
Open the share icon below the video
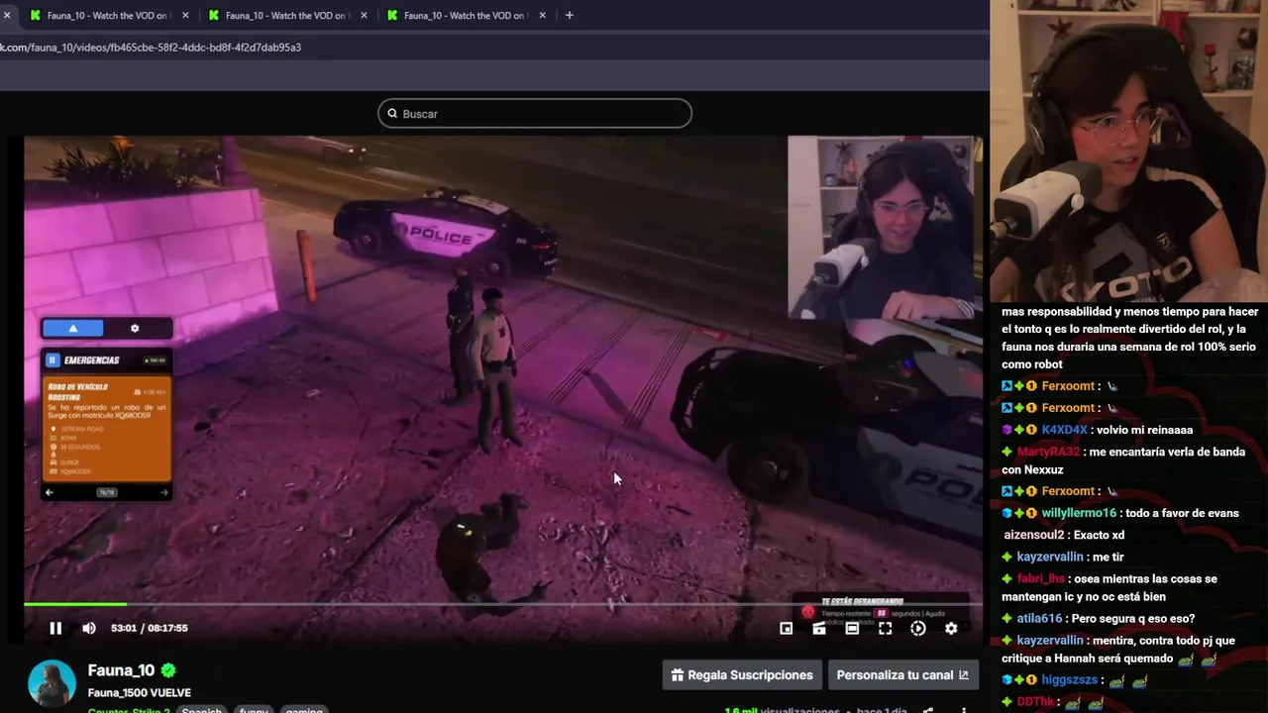point(928,710)
